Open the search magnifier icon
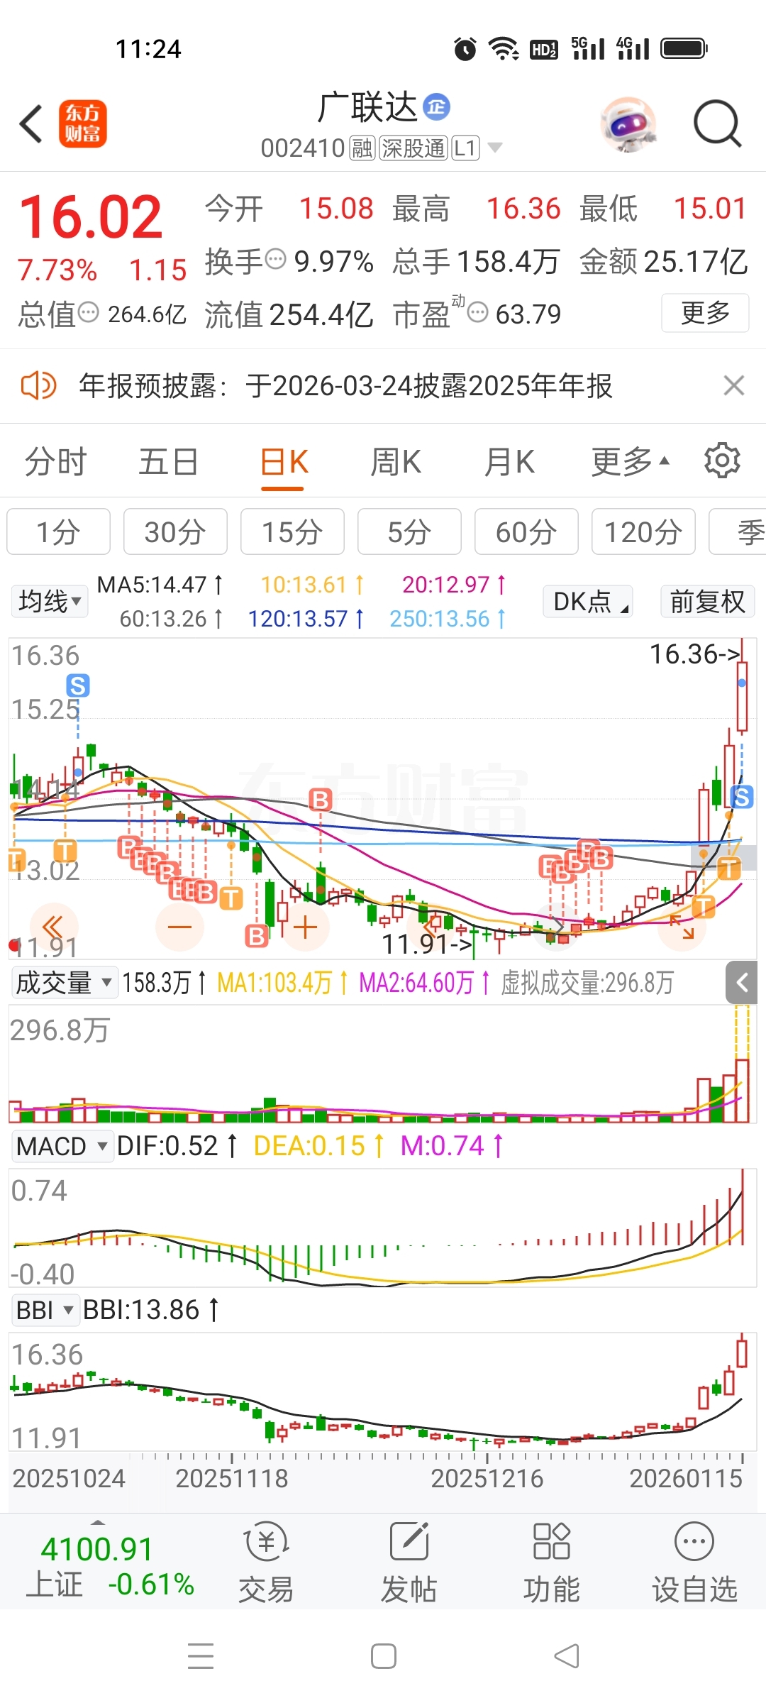The width and height of the screenshot is (766, 1703). pyautogui.click(x=717, y=124)
